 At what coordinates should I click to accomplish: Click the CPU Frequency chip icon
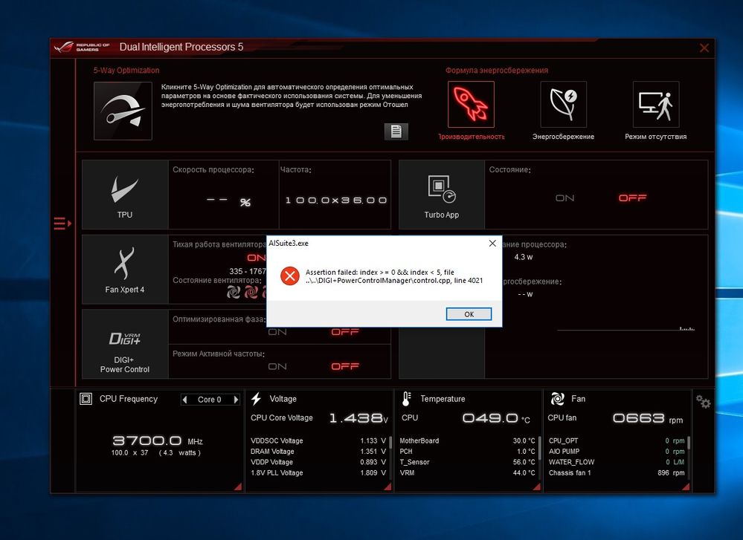(x=86, y=399)
